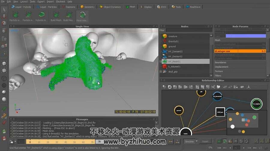Click the folder-like icon in Relationship Editor toolbar

click(218, 87)
